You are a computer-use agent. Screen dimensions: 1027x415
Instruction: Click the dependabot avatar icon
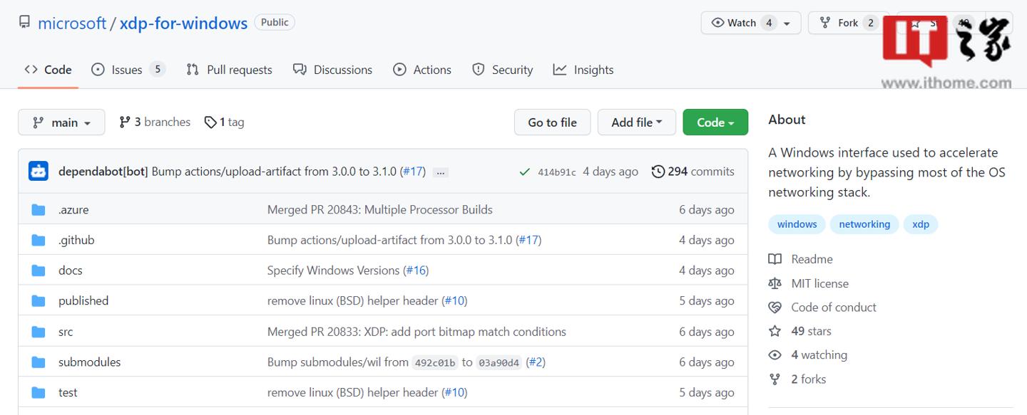38,171
